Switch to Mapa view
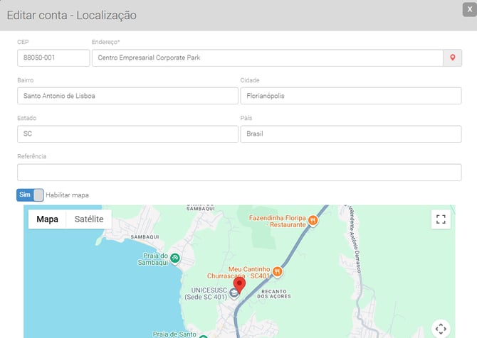This screenshot has height=338, width=477. click(x=47, y=219)
